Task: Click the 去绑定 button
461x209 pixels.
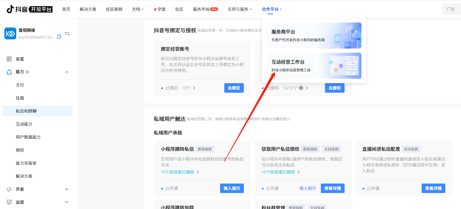Action: pos(234,88)
